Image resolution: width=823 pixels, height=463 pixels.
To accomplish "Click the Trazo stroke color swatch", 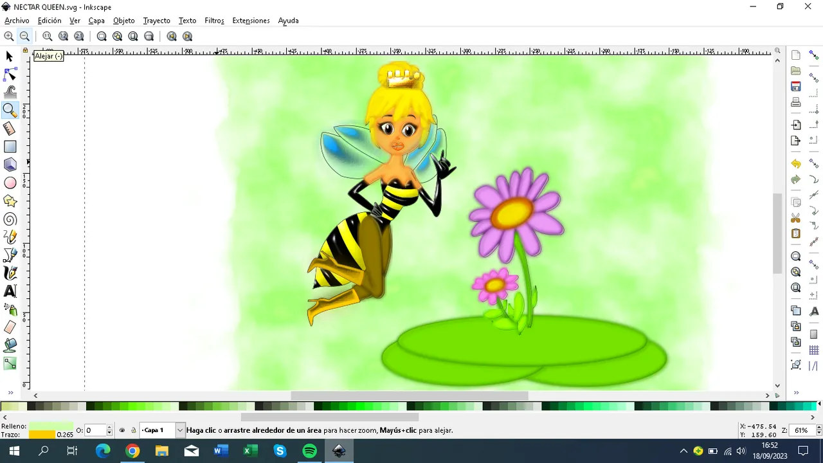I will pyautogui.click(x=42, y=435).
